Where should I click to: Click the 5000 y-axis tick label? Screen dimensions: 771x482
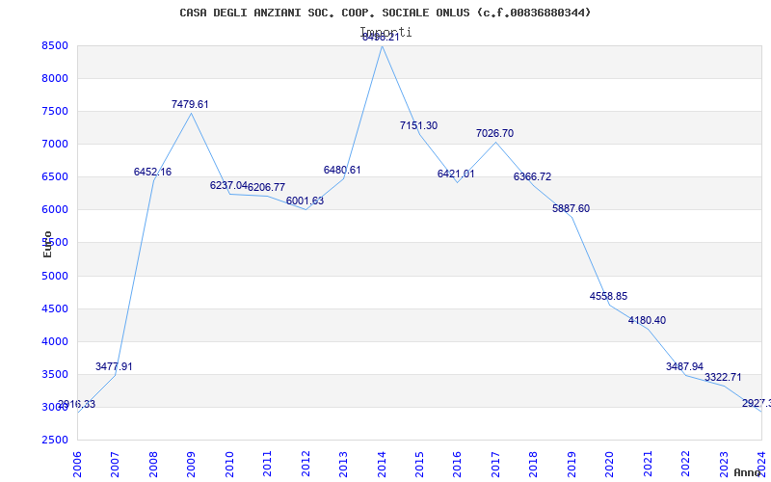pos(55,276)
